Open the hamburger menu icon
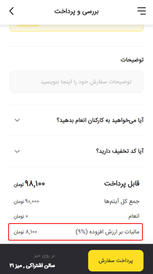 point(142,11)
